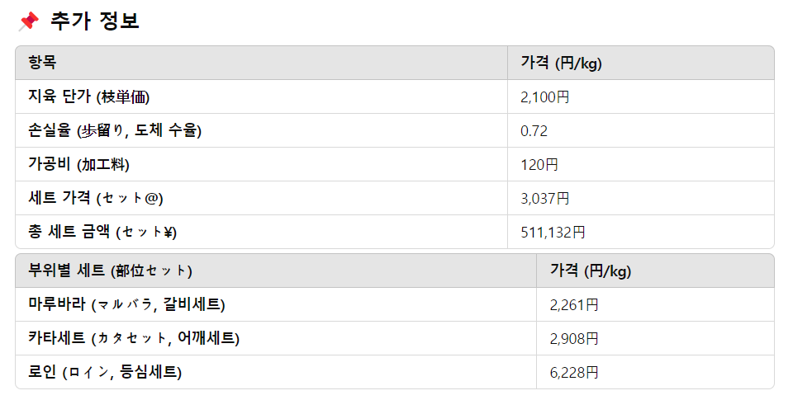Screen dimensions: 793x400
Task: Click the 3,037円 price cell
Action: 544,198
